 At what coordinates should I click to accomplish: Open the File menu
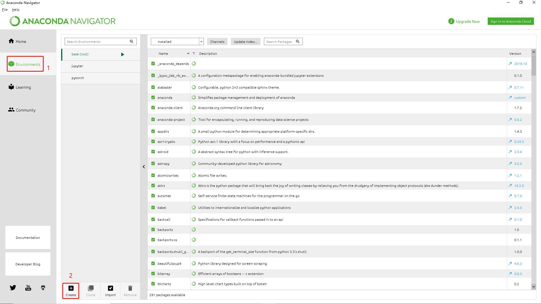click(5, 9)
